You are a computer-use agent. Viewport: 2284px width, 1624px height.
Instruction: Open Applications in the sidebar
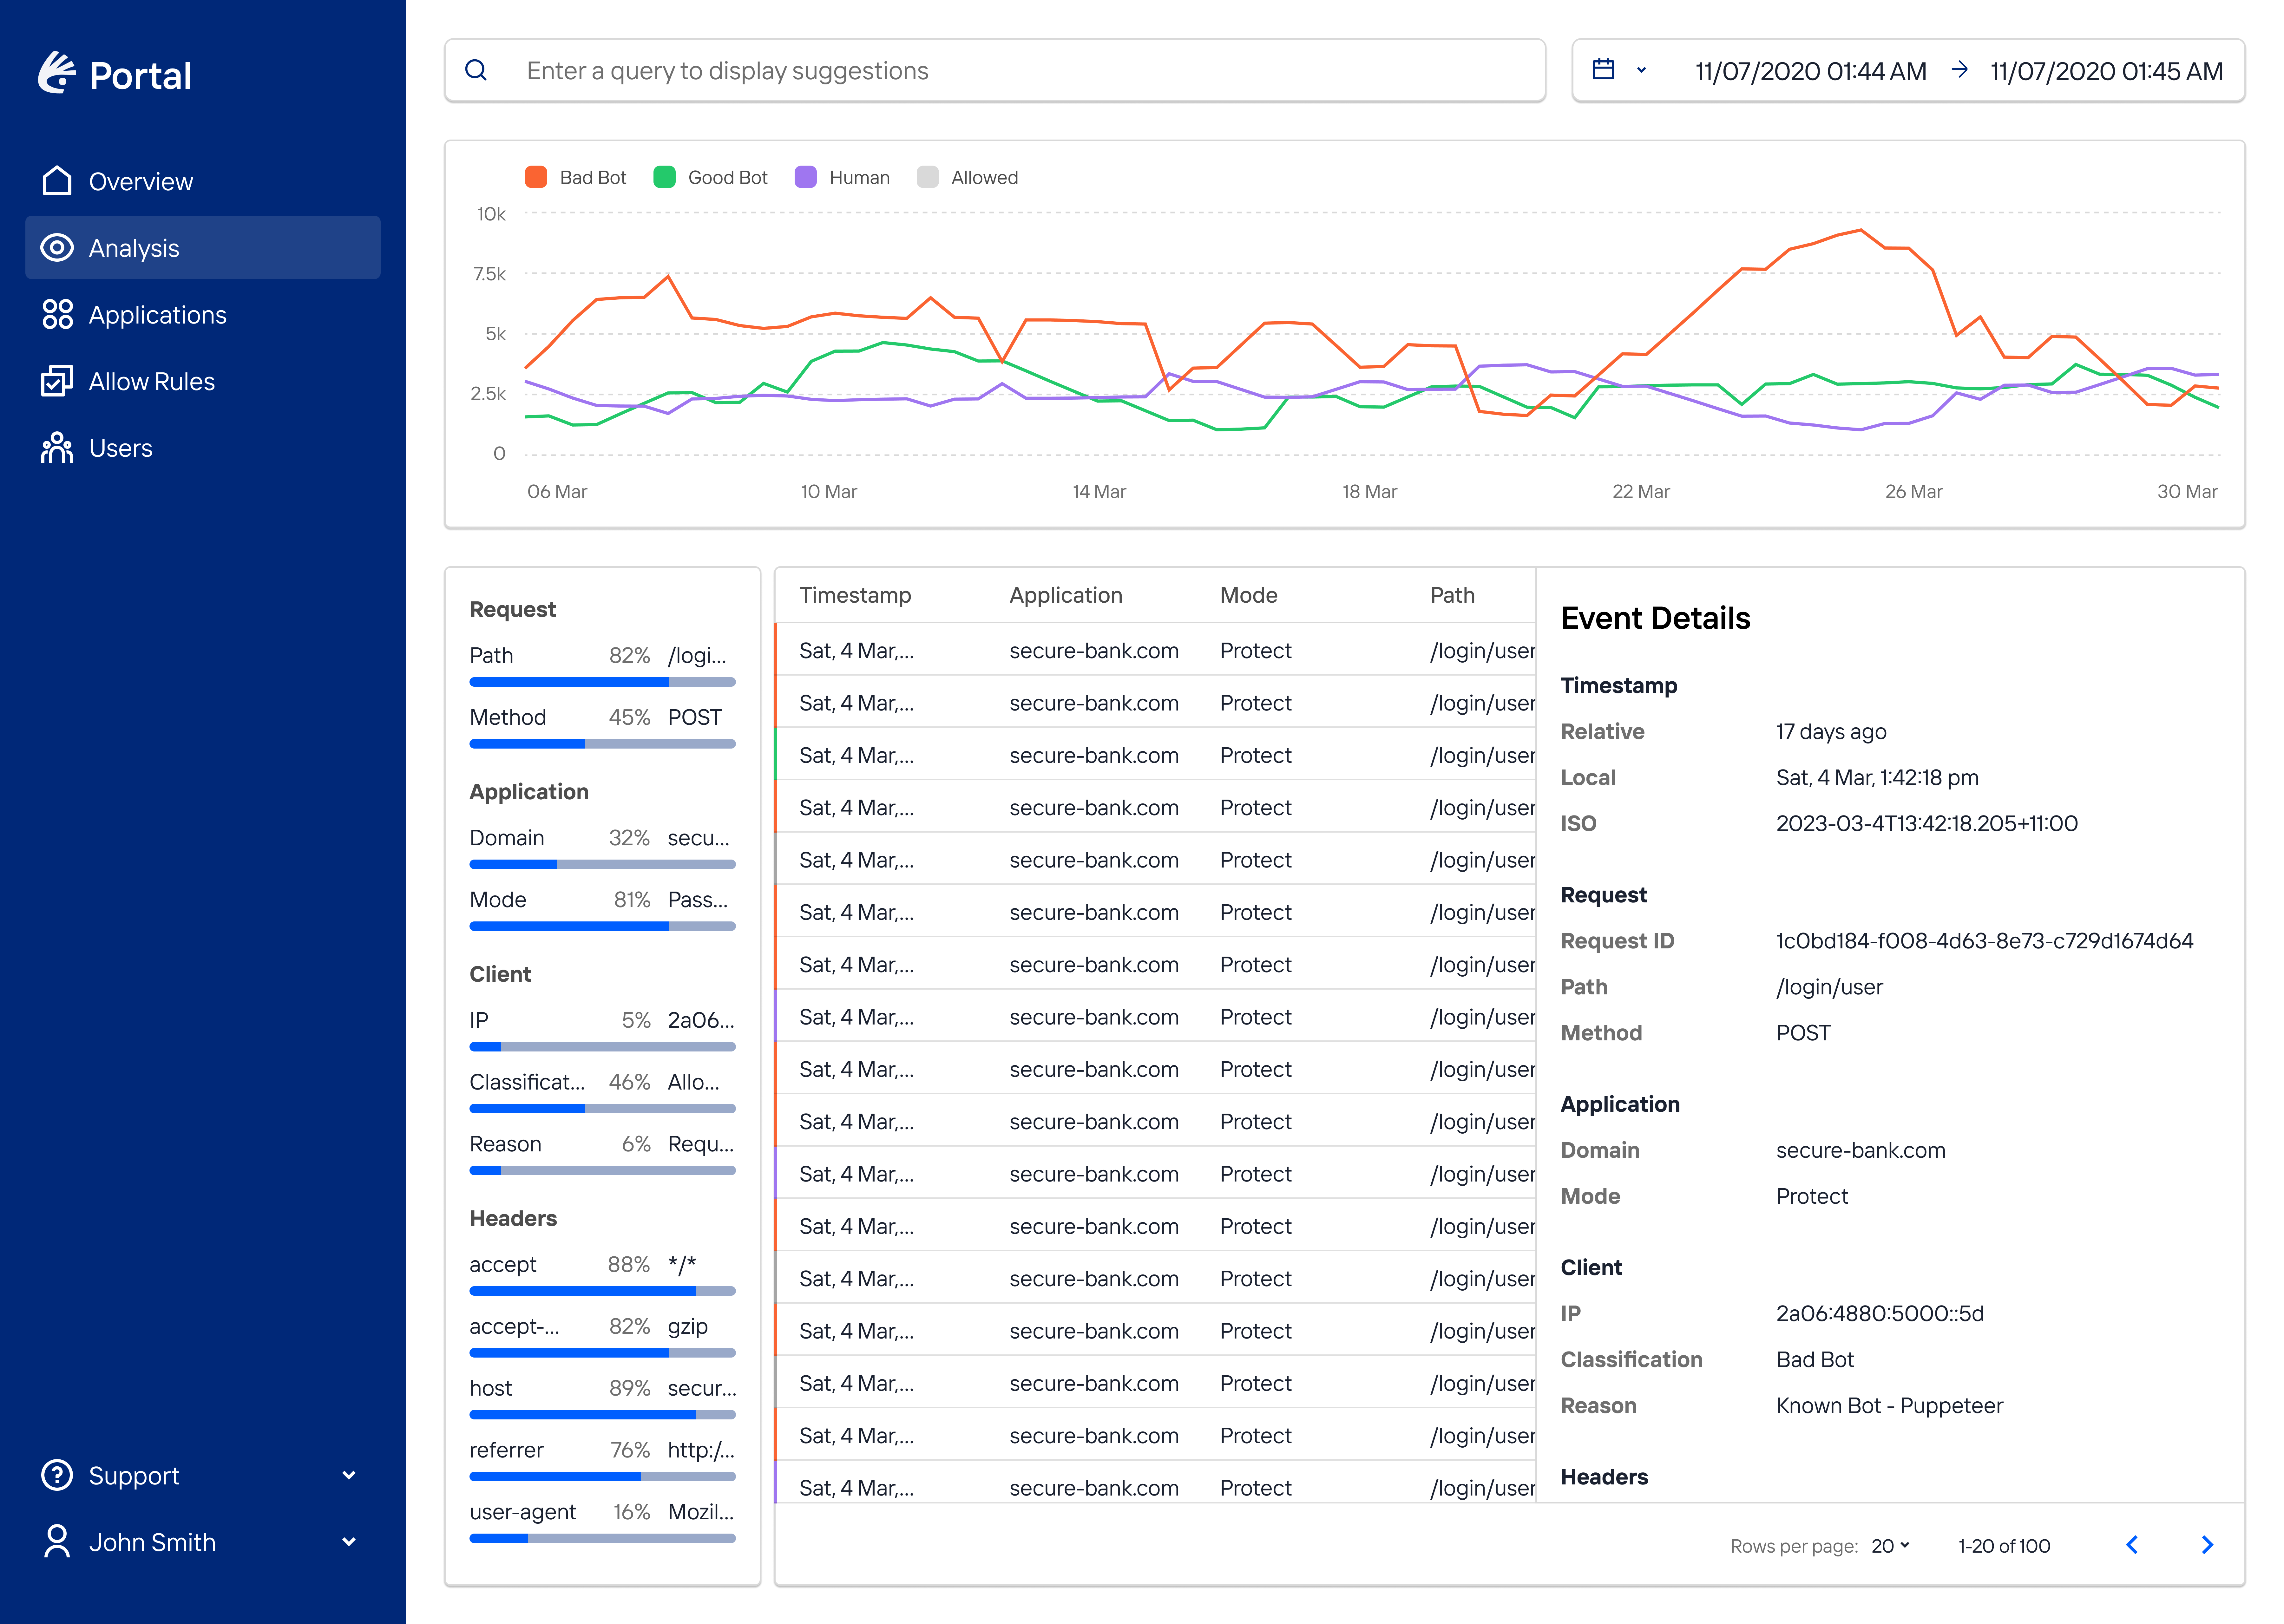pyautogui.click(x=157, y=314)
